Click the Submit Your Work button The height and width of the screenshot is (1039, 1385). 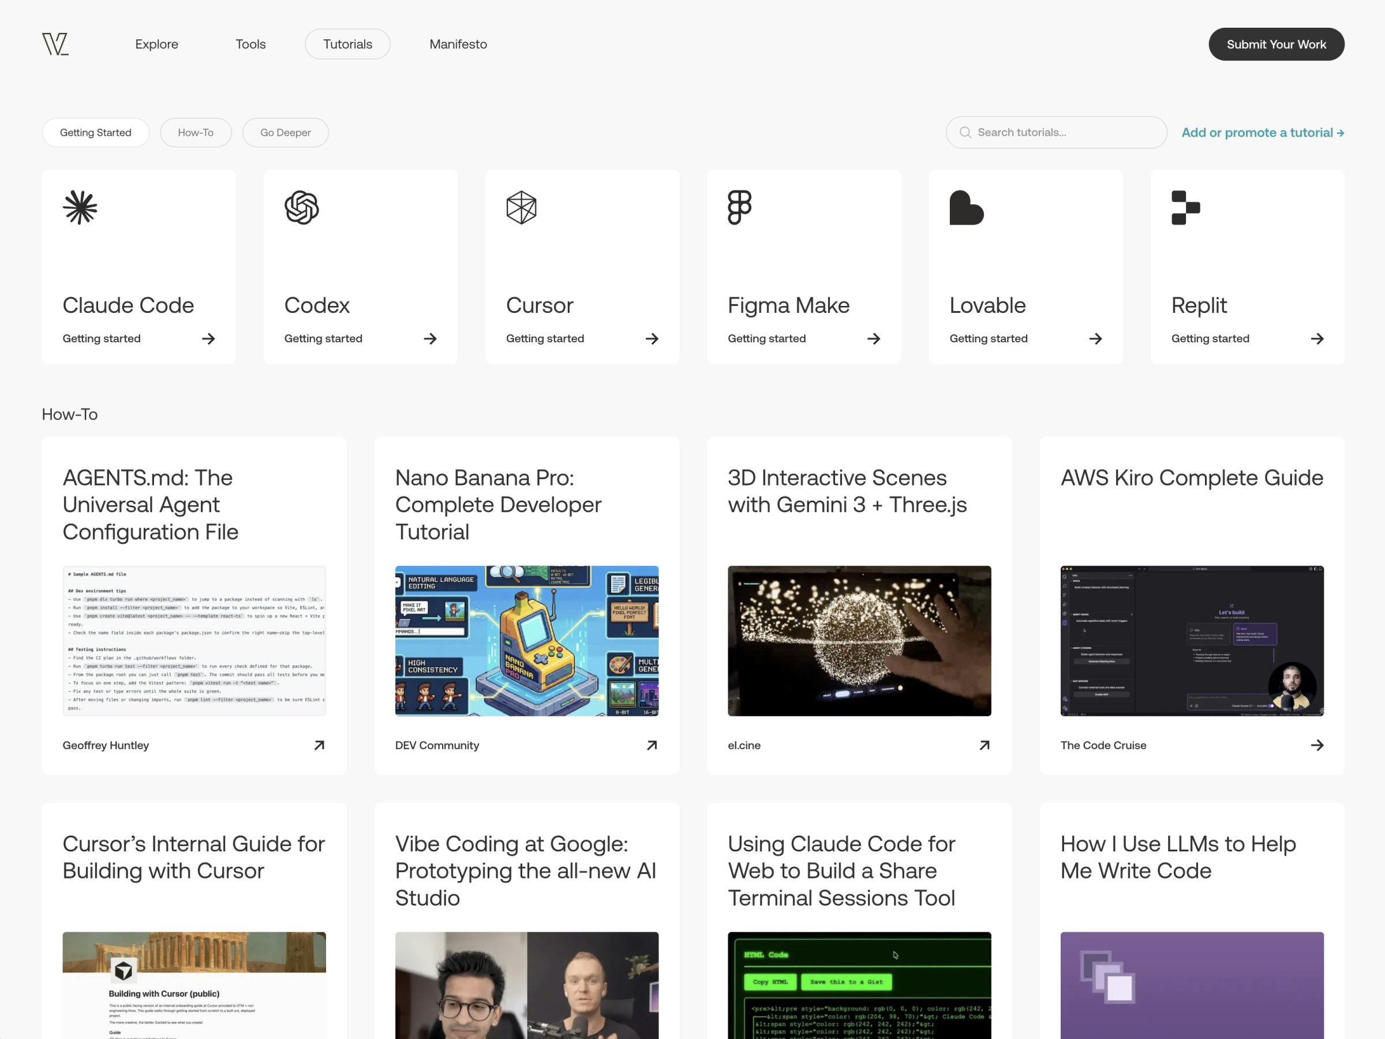coord(1276,44)
